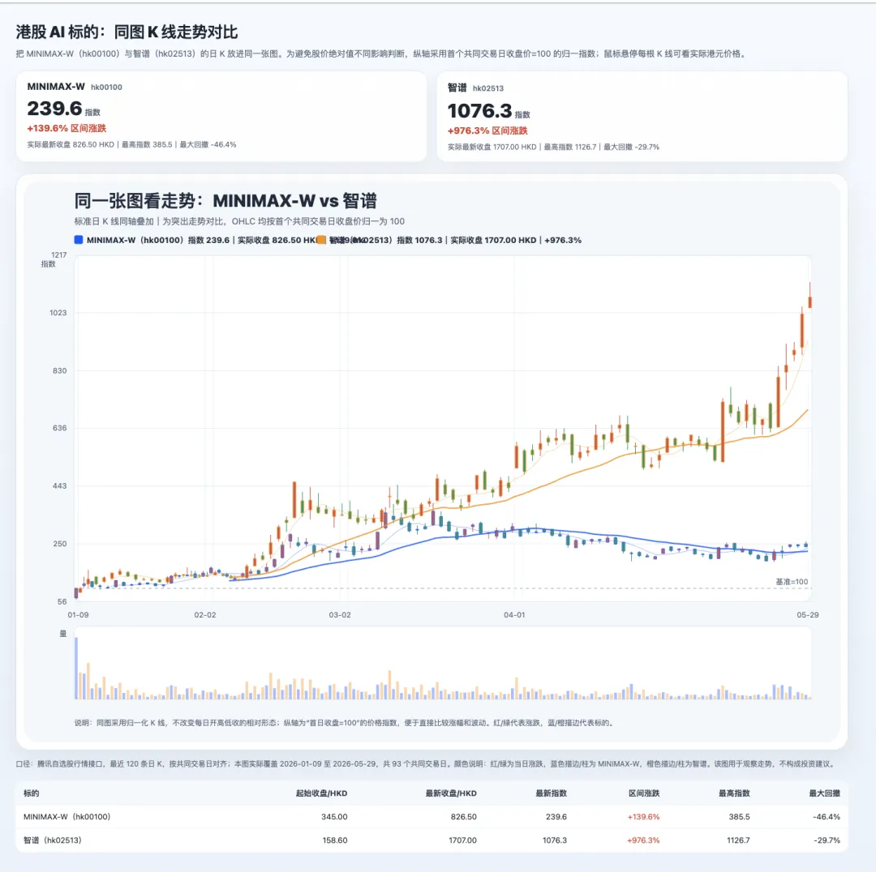Click table header 区间涨跌
Viewport: 876px width, 872px height.
coord(644,793)
